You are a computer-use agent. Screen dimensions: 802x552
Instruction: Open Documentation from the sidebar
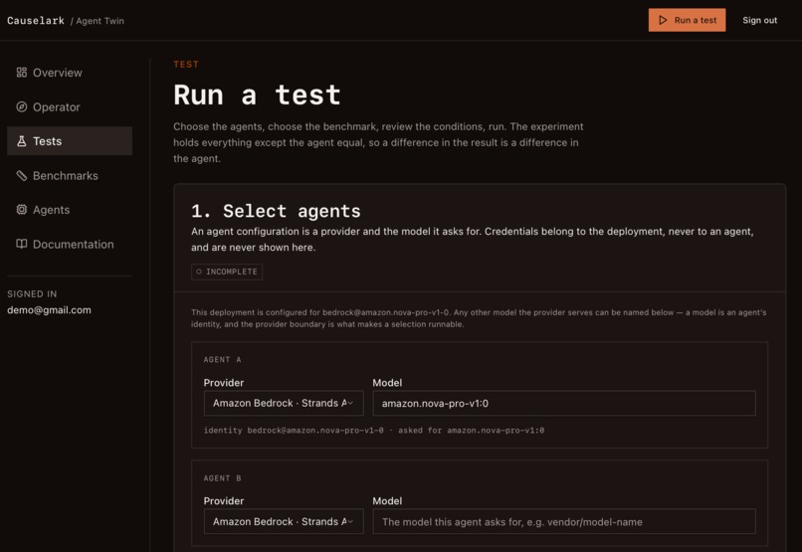click(x=70, y=244)
